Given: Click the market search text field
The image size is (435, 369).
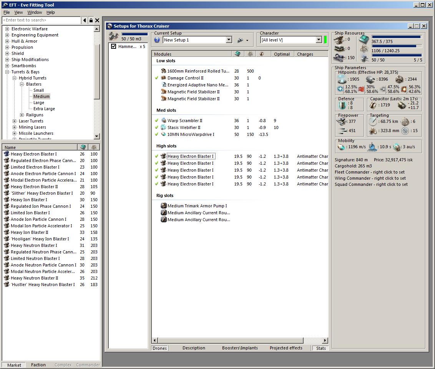Looking at the screenshot, I should click(x=42, y=20).
